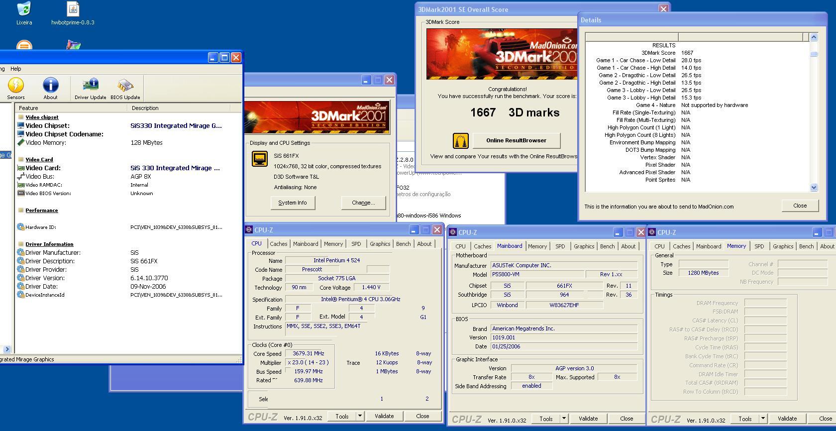Open Memory tab in CPU-Z Mainboard window
This screenshot has width=836, height=431.
click(537, 246)
